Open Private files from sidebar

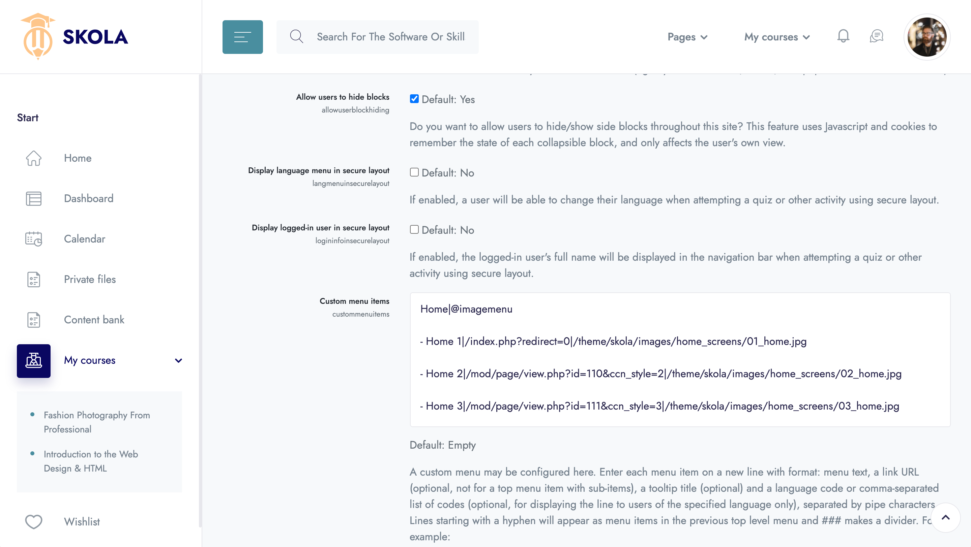tap(90, 279)
